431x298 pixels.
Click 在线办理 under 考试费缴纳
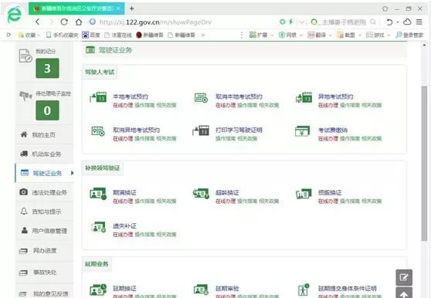[328, 138]
